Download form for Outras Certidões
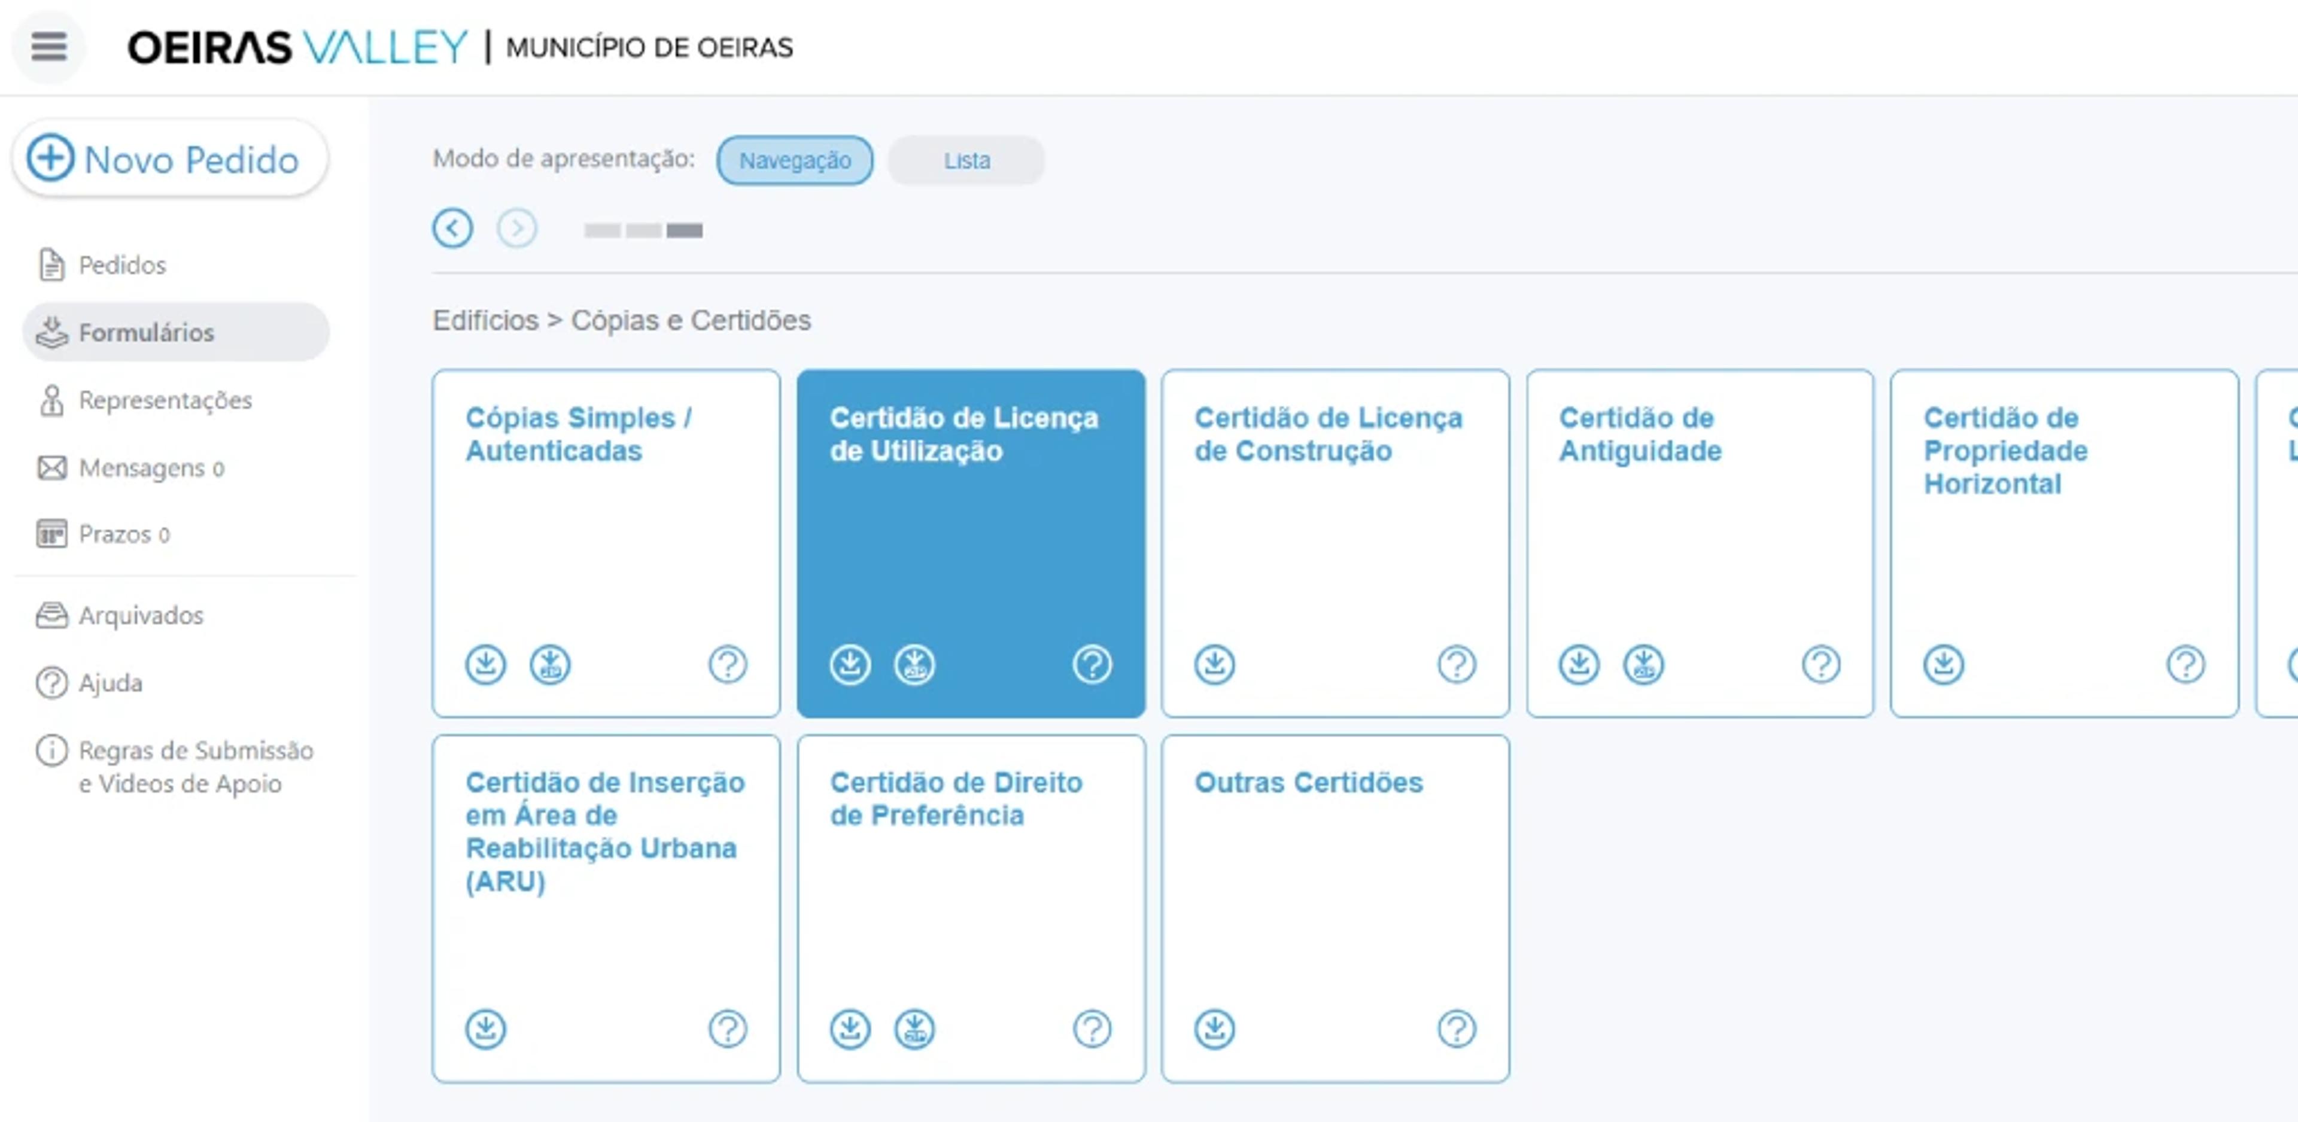Screen dimensions: 2298x1122 tap(1215, 1029)
